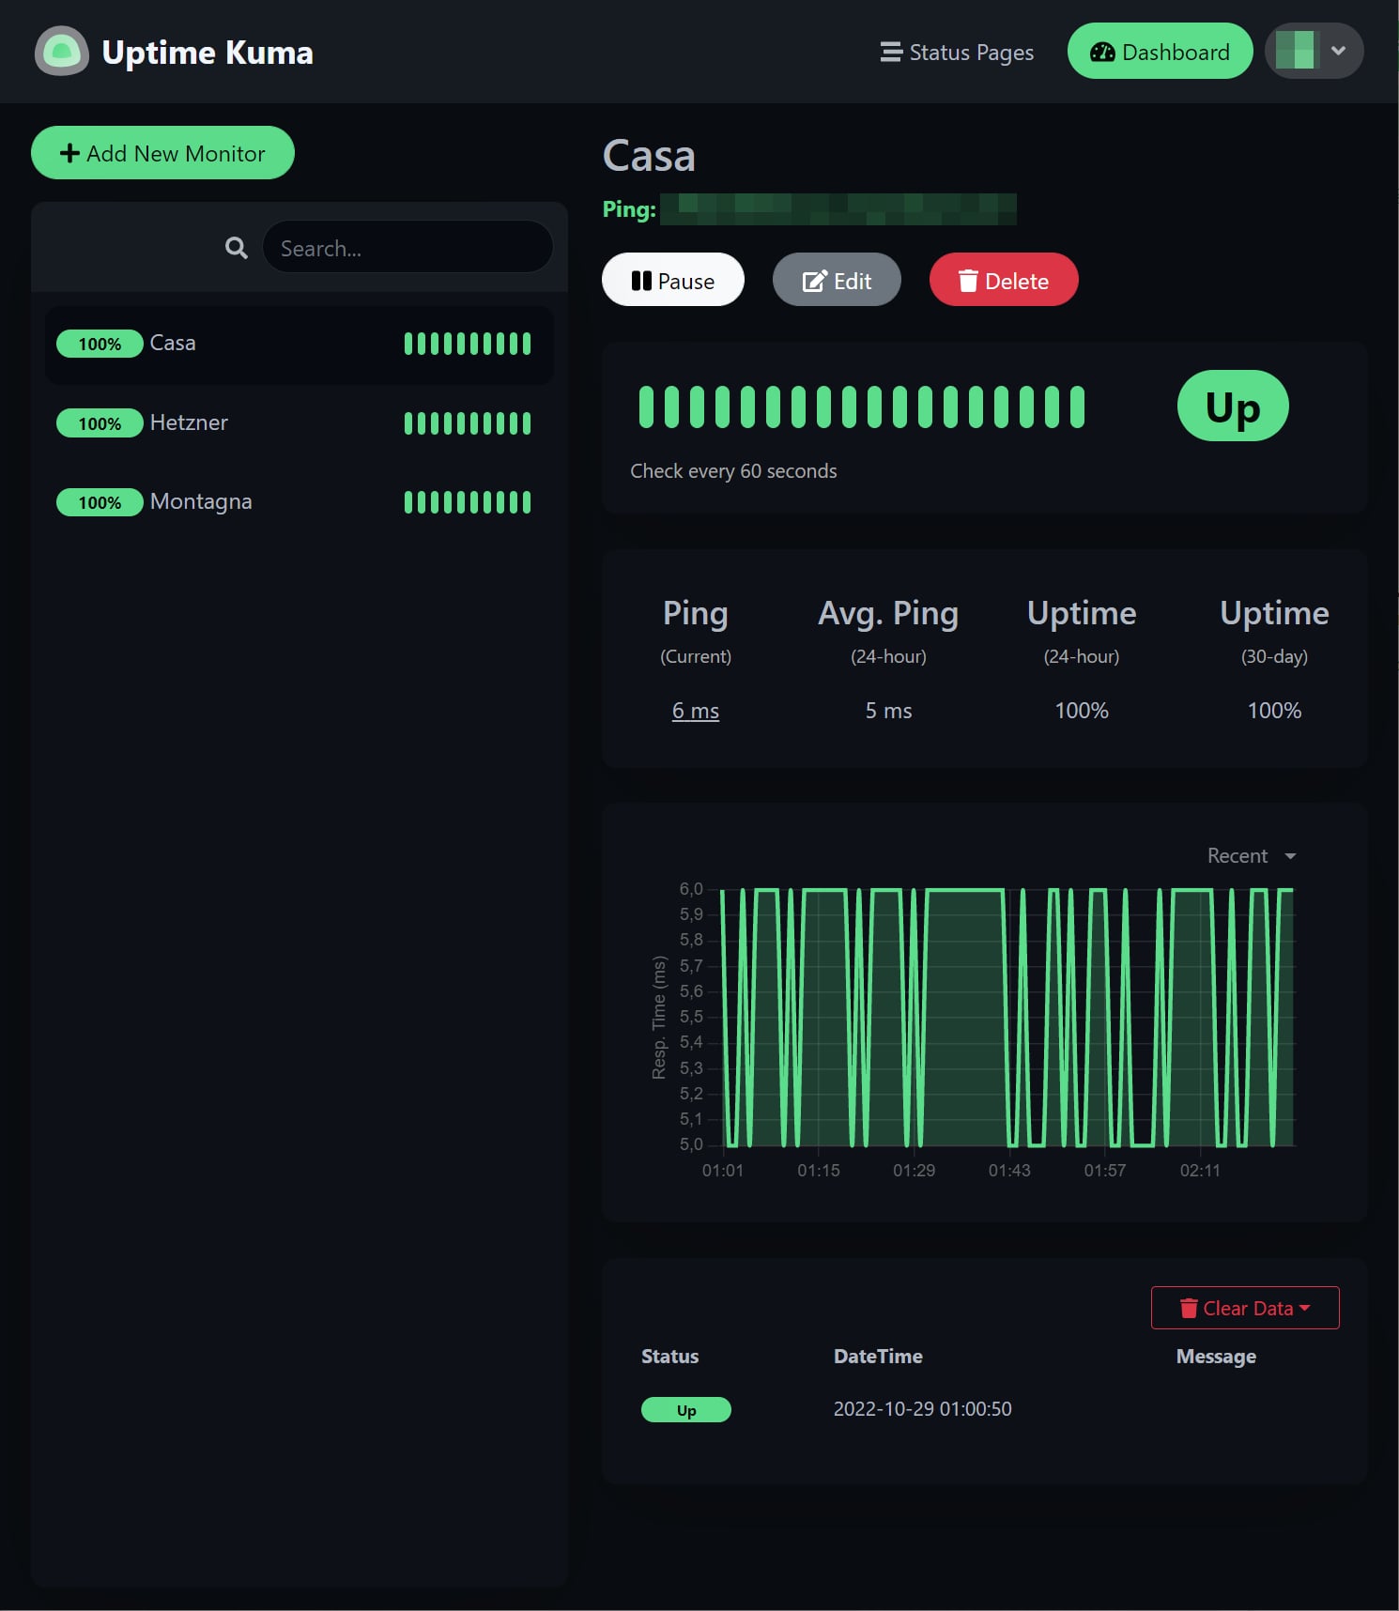
Task: Click the 30-day Uptime 100% value
Action: click(1274, 711)
